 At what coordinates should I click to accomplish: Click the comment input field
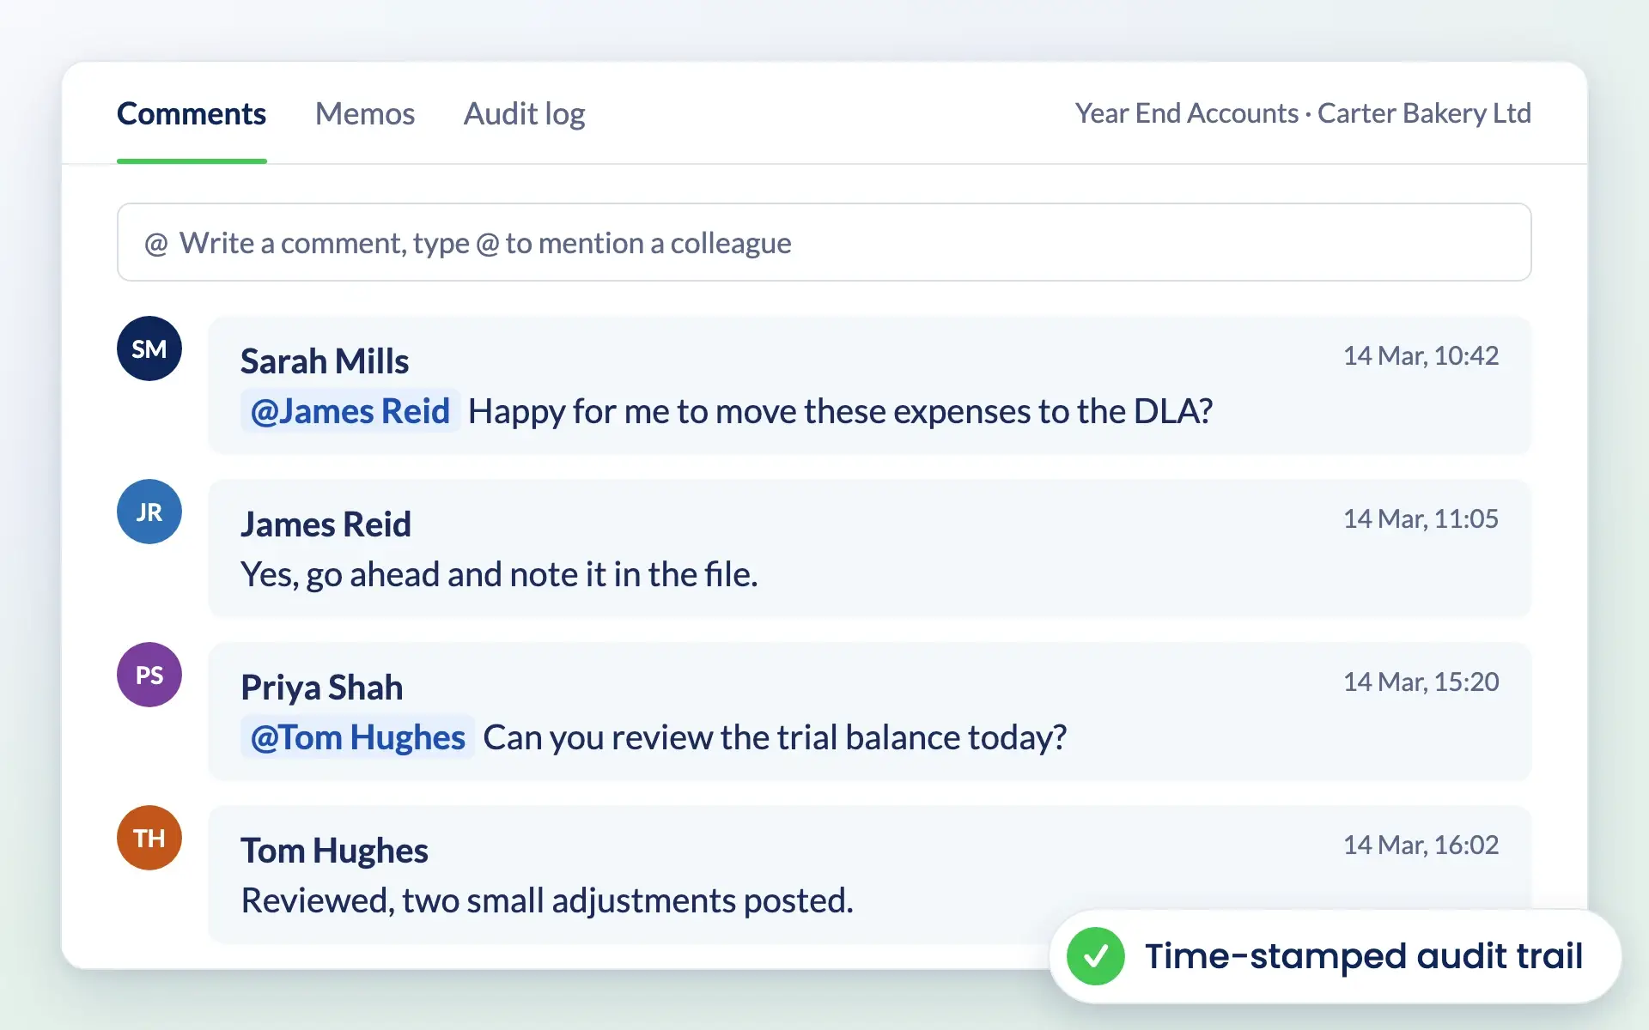(x=824, y=242)
